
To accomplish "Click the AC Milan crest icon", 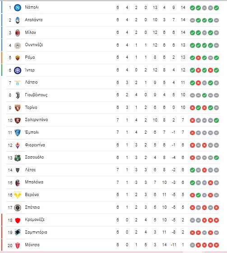I will pos(18,33).
